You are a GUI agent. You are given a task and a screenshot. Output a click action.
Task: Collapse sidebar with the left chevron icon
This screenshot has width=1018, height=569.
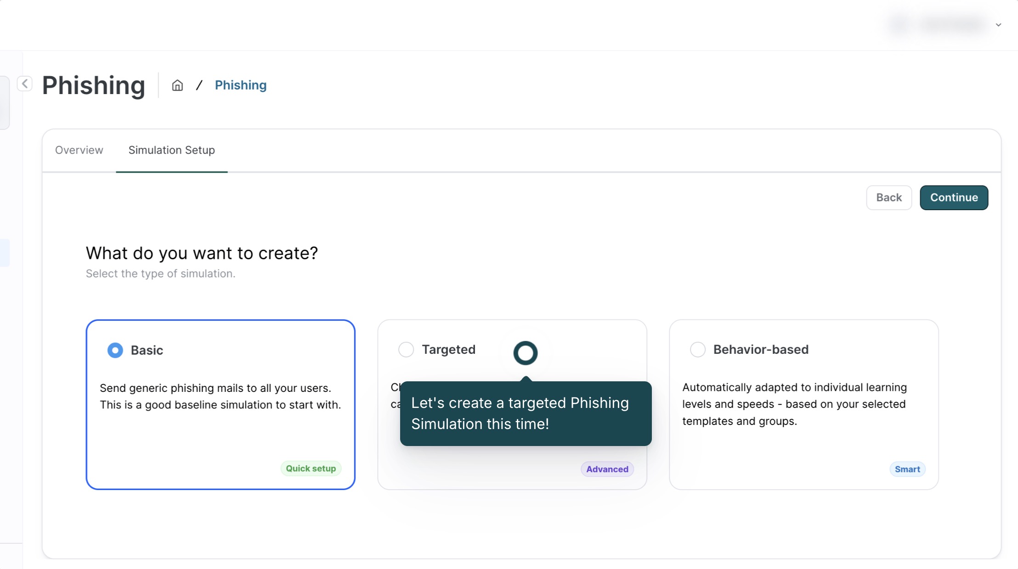[x=25, y=84]
